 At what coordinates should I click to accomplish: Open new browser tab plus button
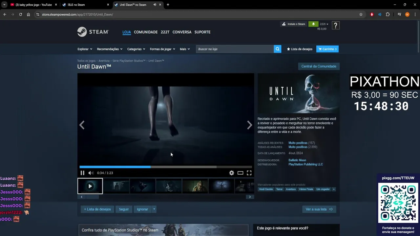(x=168, y=5)
